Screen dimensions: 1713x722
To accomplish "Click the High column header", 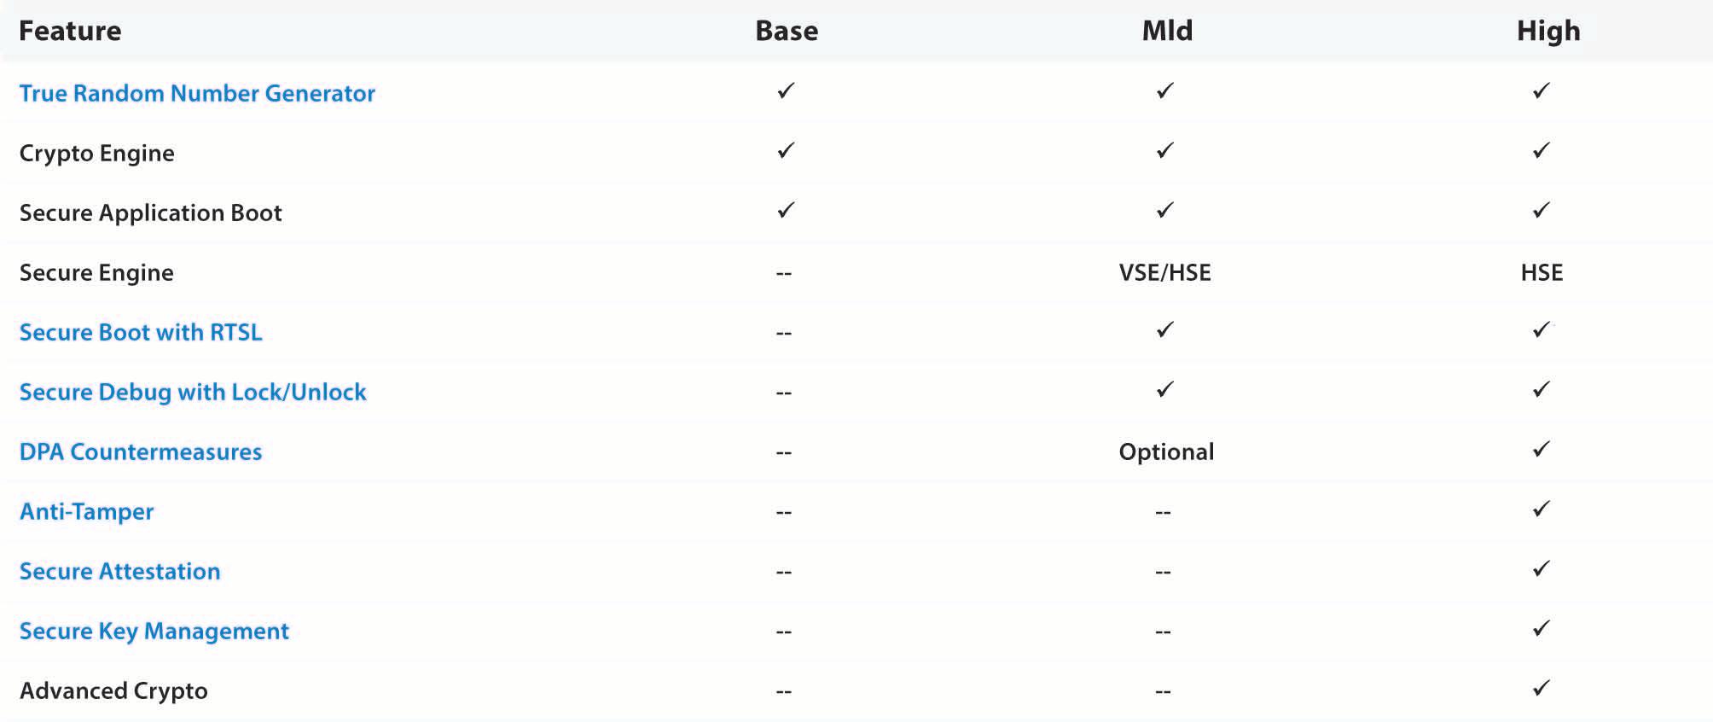I will (1548, 31).
